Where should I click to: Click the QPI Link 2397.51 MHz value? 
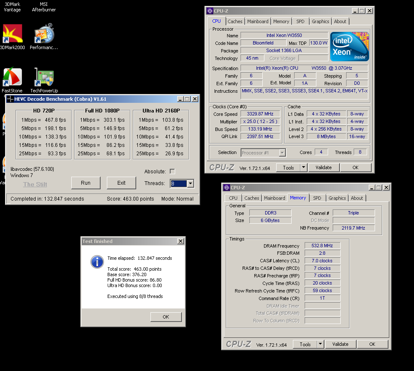coord(260,136)
